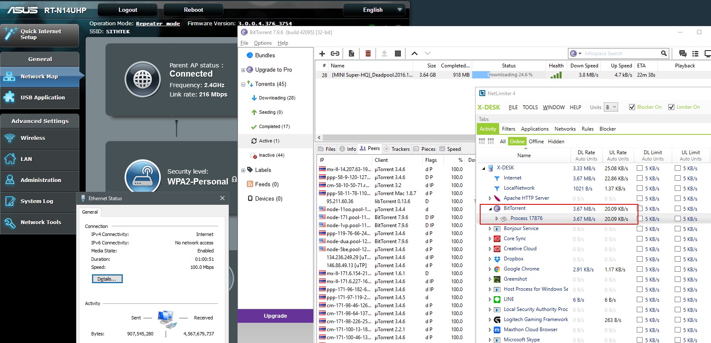Click the Quick Internet Setup wand icon
The image size is (711, 343).
(x=10, y=34)
